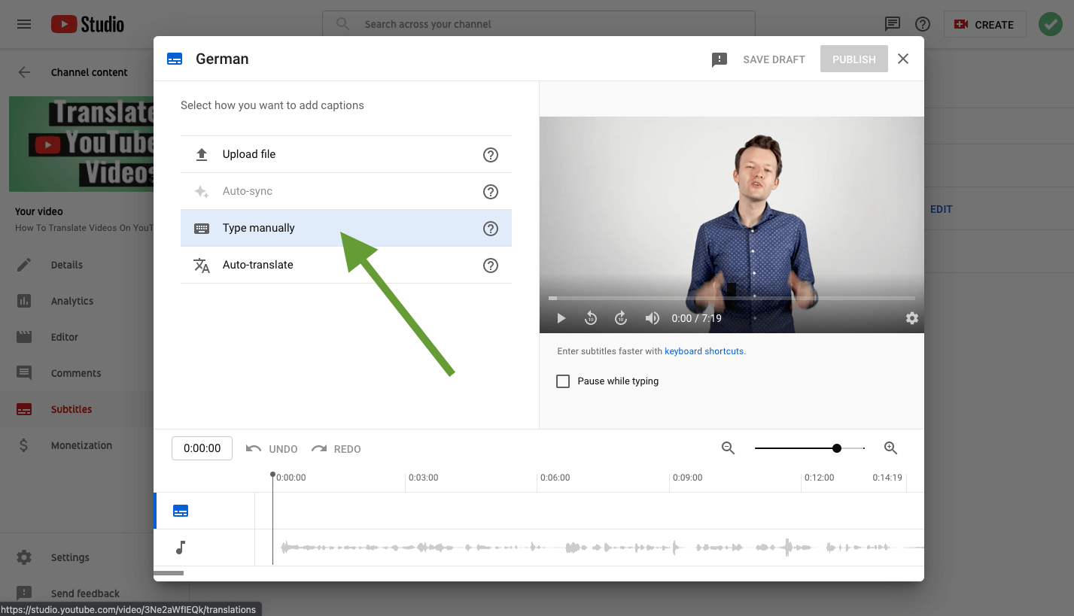The width and height of the screenshot is (1074, 616).
Task: Click the feedback icon beside SAVE DRAFT
Action: (x=719, y=59)
